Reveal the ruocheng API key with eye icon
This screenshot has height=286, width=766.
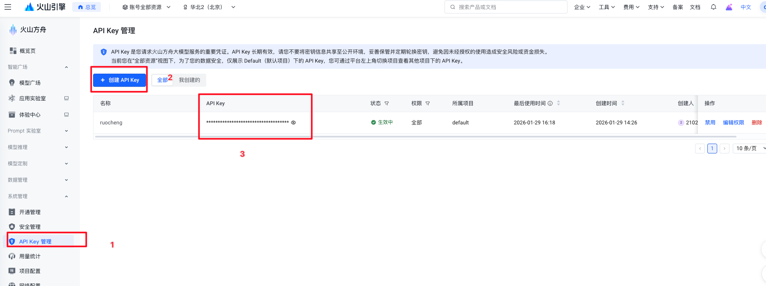click(x=294, y=122)
